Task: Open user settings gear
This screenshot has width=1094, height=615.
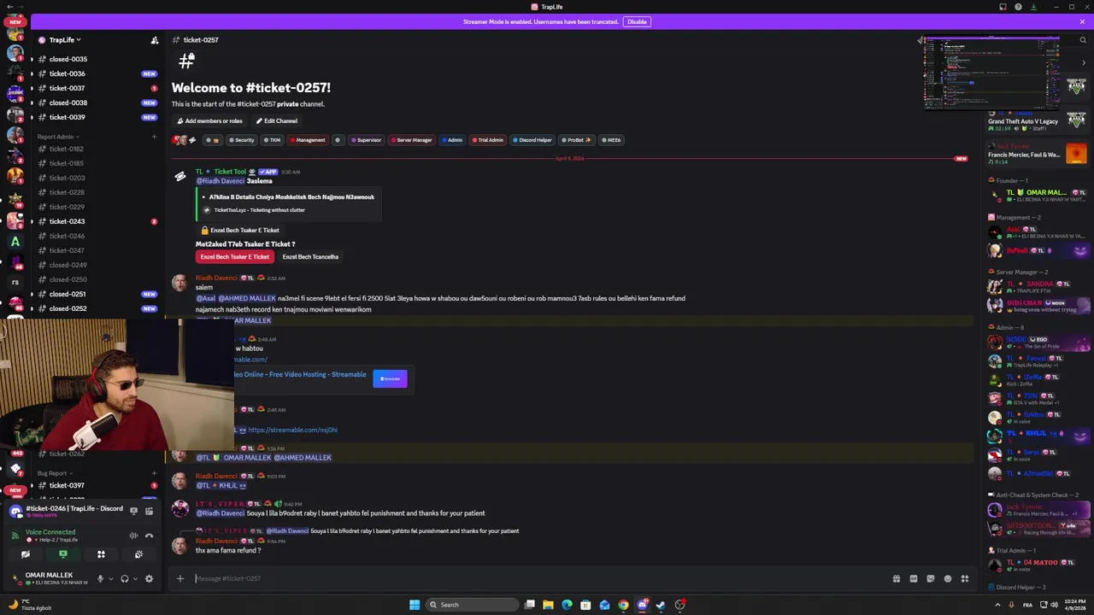Action: pyautogui.click(x=149, y=578)
